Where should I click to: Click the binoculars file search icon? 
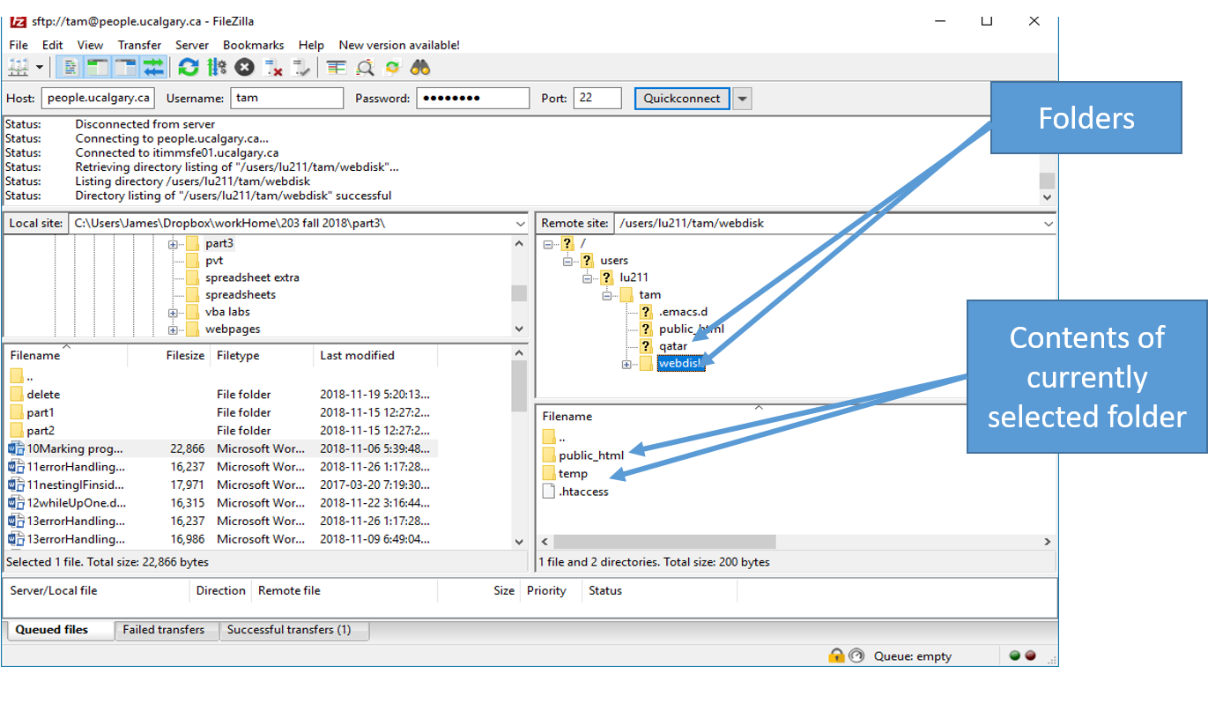point(419,68)
